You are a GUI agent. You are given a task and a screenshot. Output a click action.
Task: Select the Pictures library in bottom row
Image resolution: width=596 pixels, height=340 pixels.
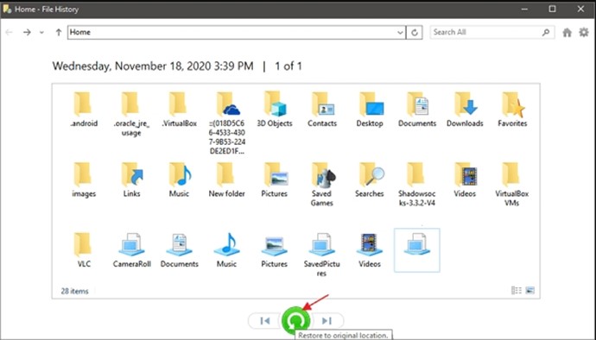(274, 250)
